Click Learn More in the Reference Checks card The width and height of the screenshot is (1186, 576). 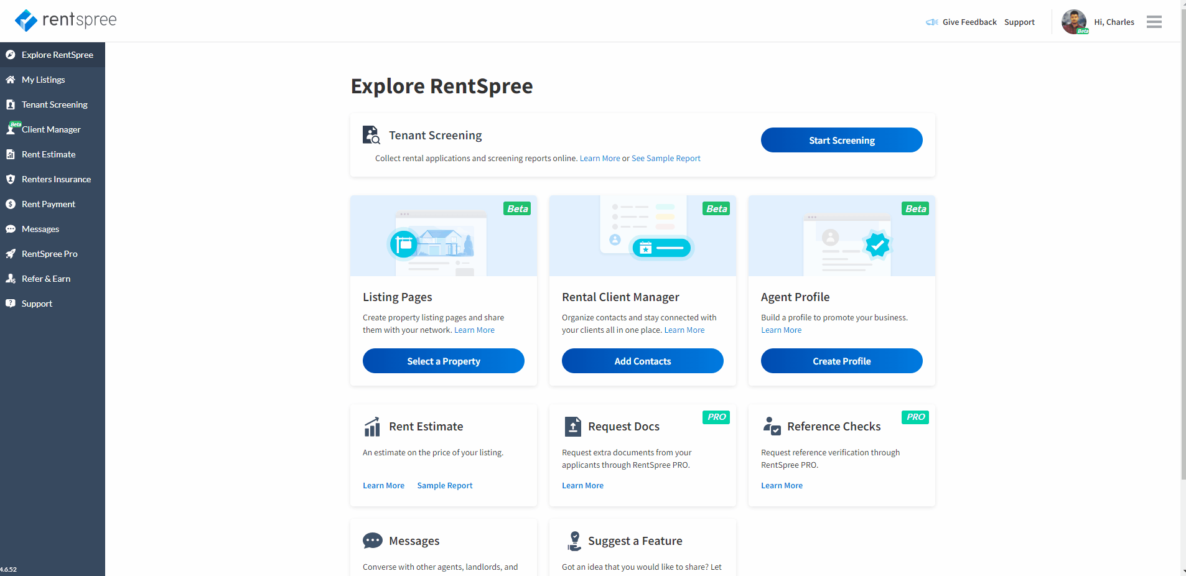782,485
